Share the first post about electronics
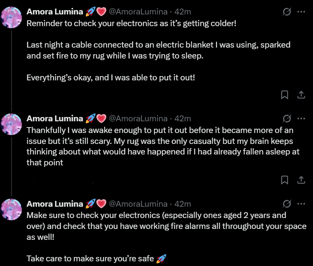Image resolution: width=313 pixels, height=266 pixels. pyautogui.click(x=301, y=95)
